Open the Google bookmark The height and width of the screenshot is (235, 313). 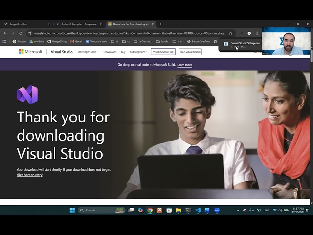(x=19, y=41)
